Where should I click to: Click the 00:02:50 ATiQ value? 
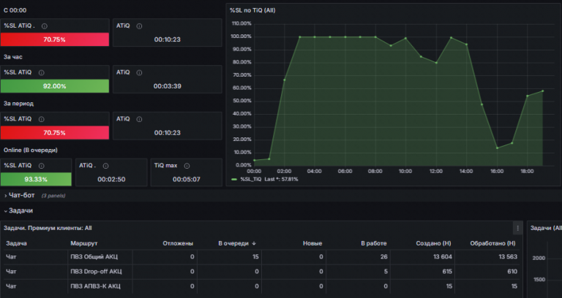tap(111, 179)
